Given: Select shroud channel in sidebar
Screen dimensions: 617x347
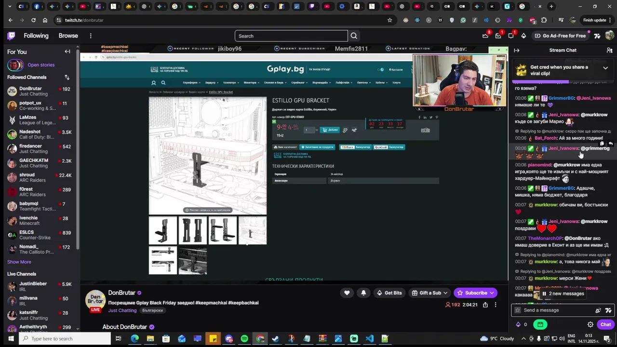Looking at the screenshot, I should [40, 177].
